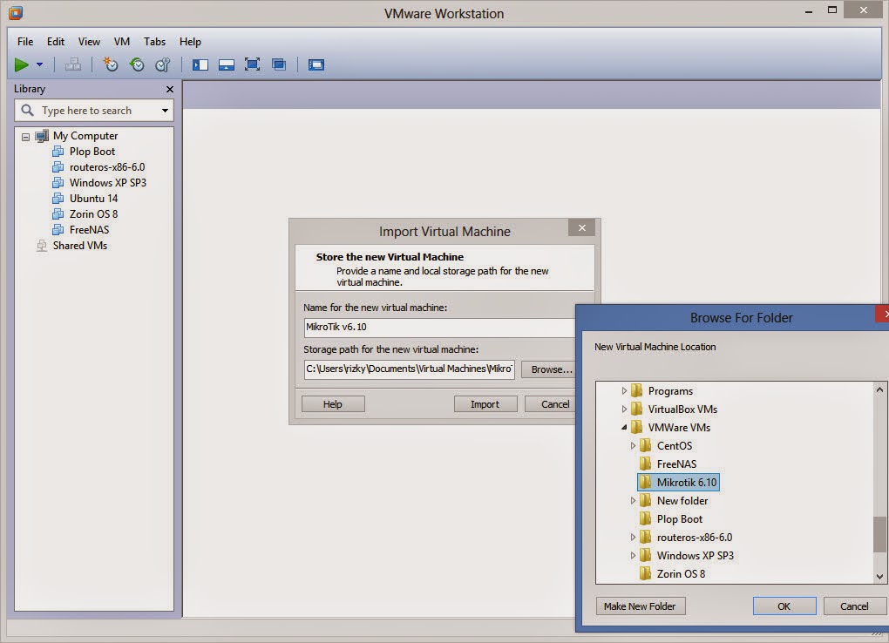Open the Tabs menu
The image size is (889, 643).
point(154,42)
